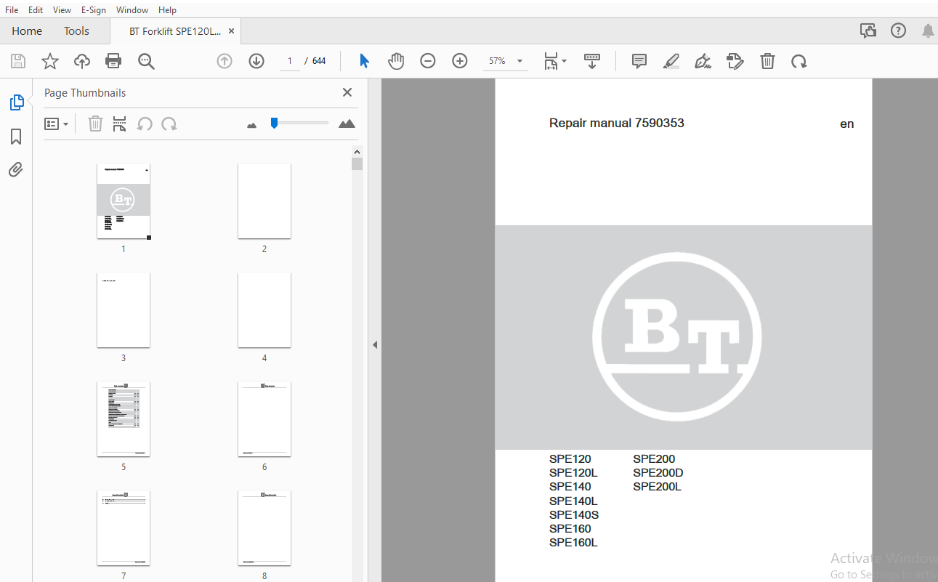The height and width of the screenshot is (582, 938).
Task: Select the Highlight text tool
Action: click(x=671, y=61)
